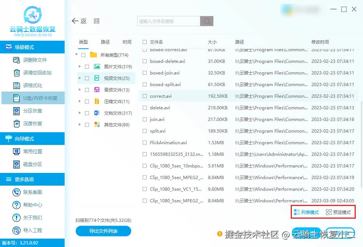363x247 pixels.
Task: Collapse the 所有类型 tree node arrow
Action: coord(76,55)
